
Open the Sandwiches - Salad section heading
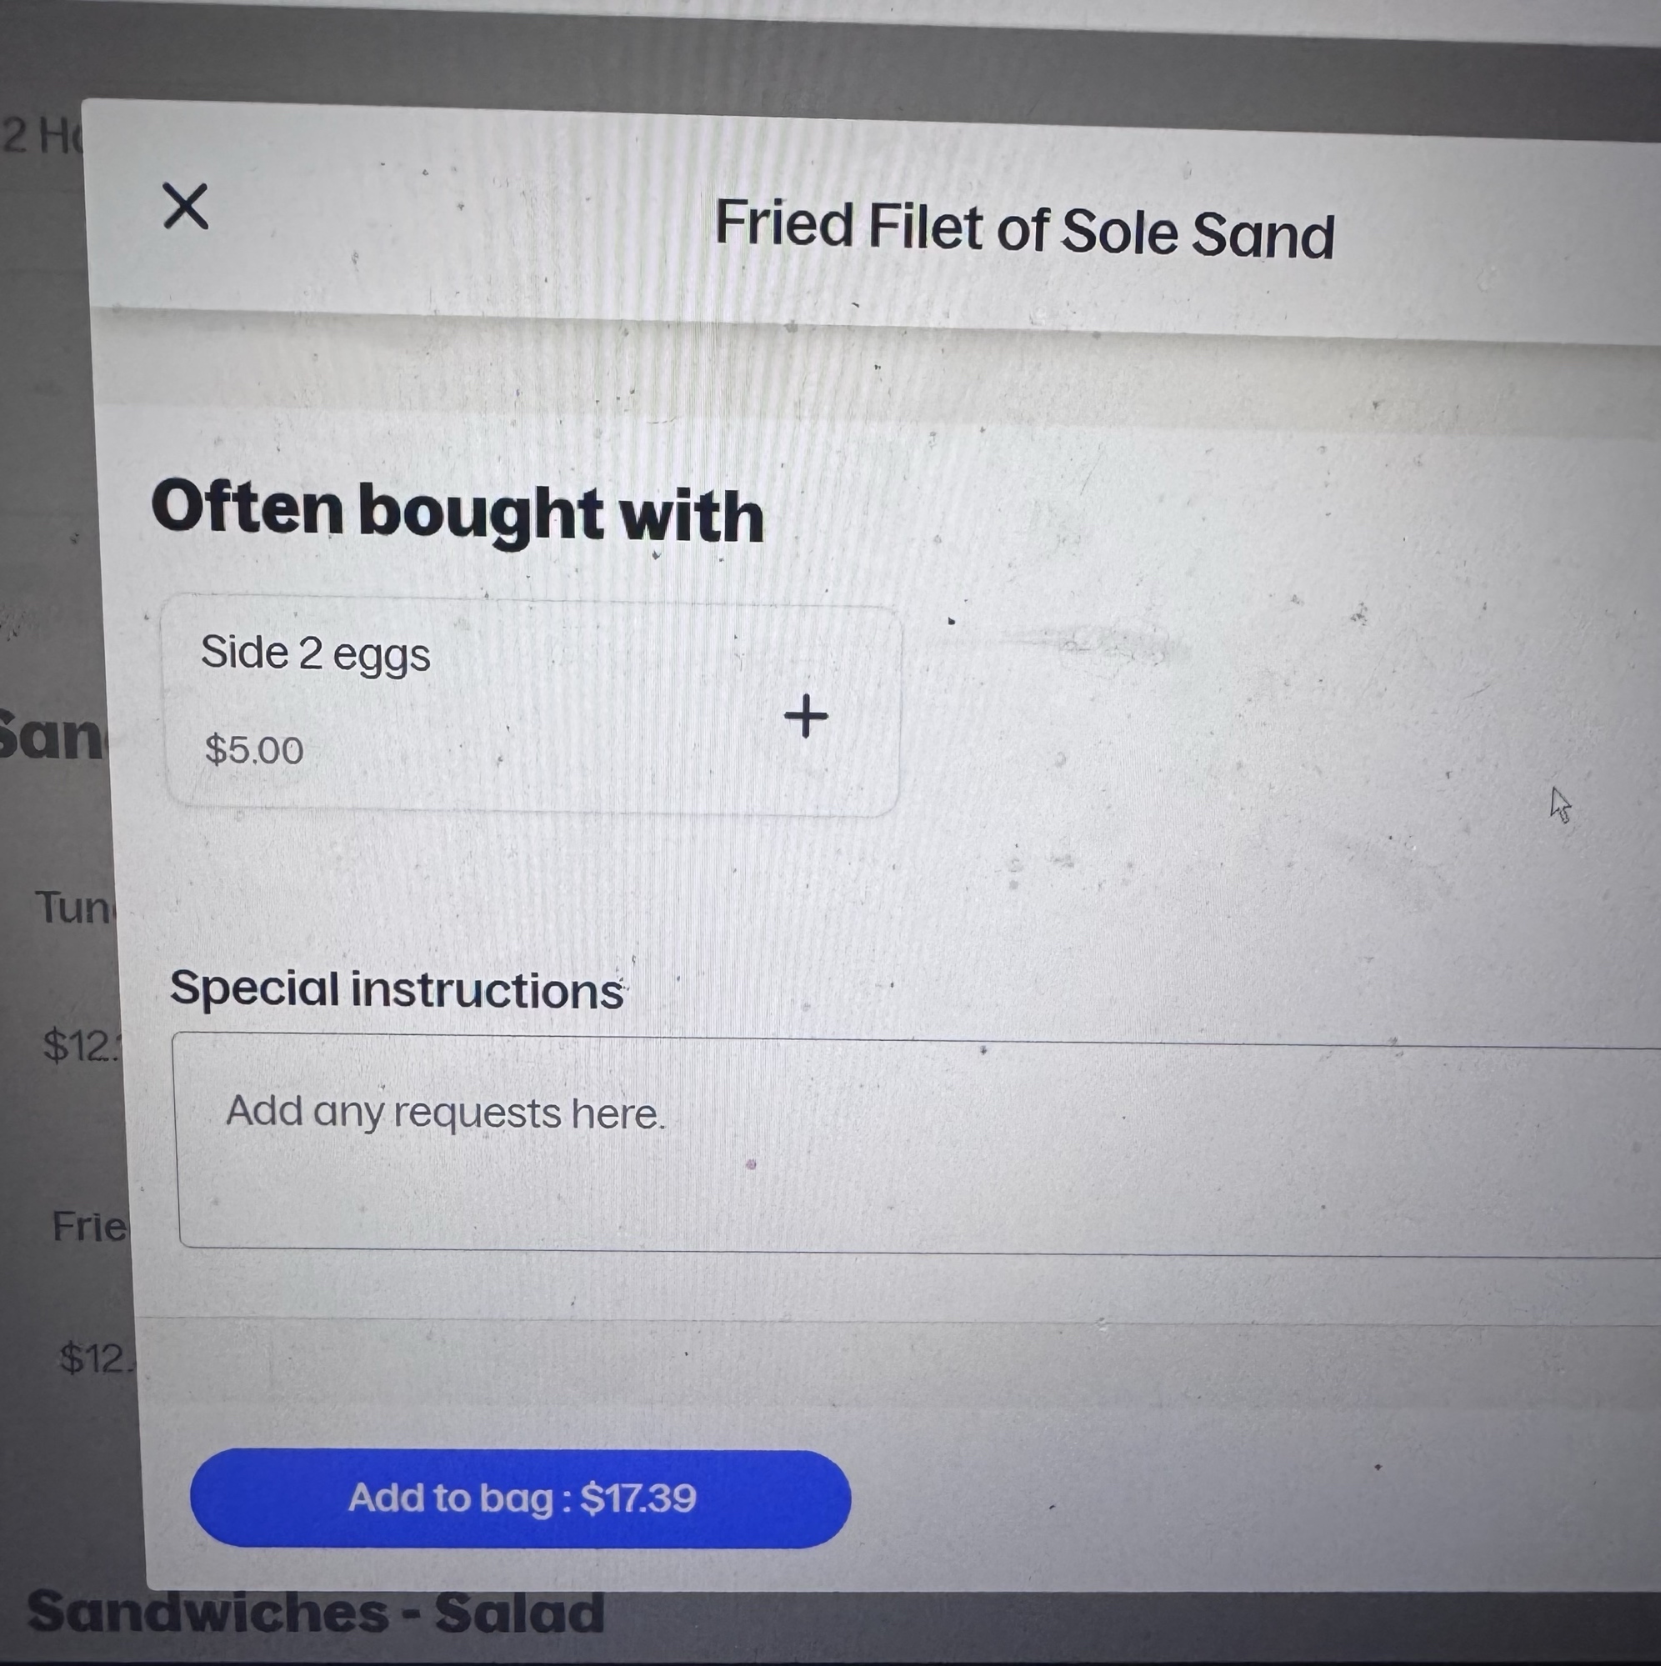[316, 1613]
